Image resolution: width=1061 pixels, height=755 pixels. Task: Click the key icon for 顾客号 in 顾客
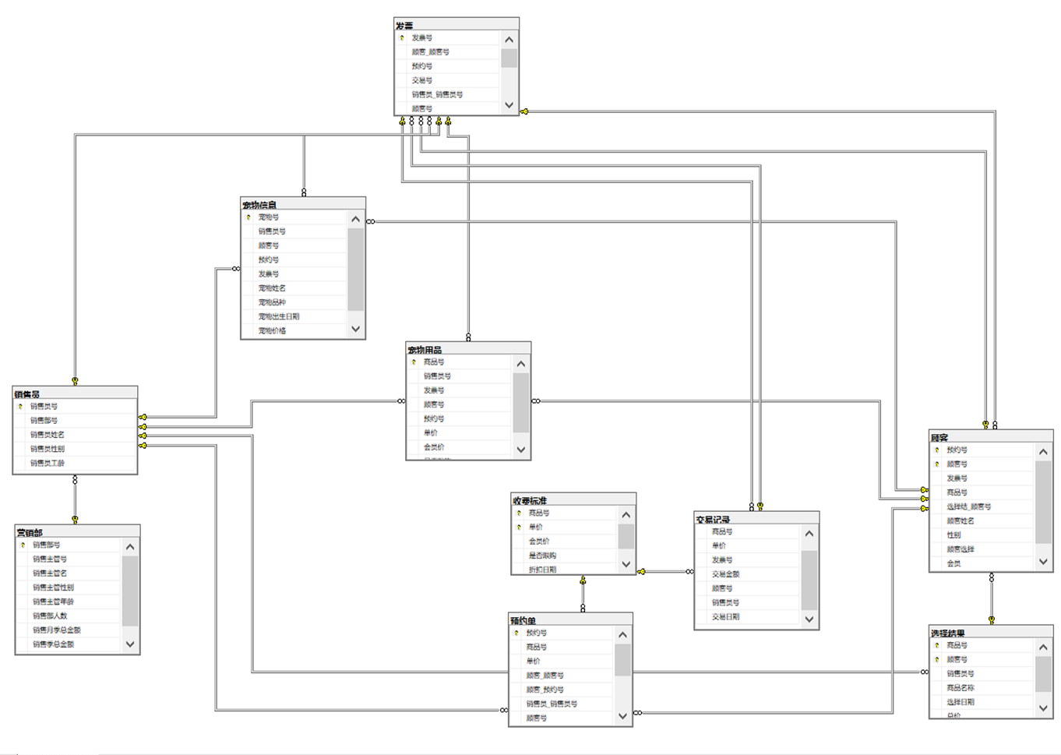click(x=937, y=464)
